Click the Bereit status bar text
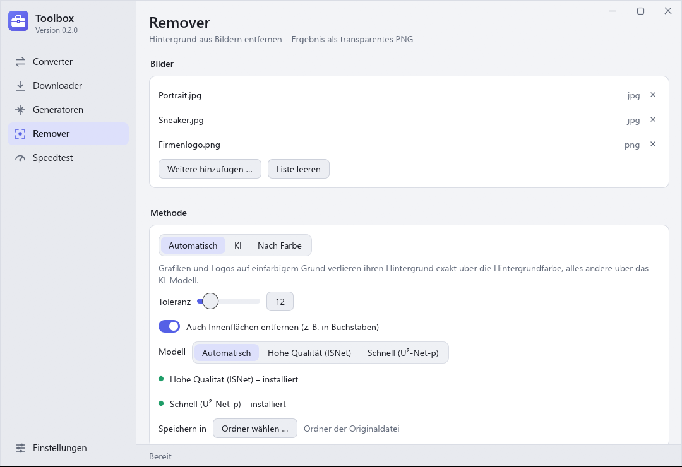The image size is (682, 467). (160, 456)
